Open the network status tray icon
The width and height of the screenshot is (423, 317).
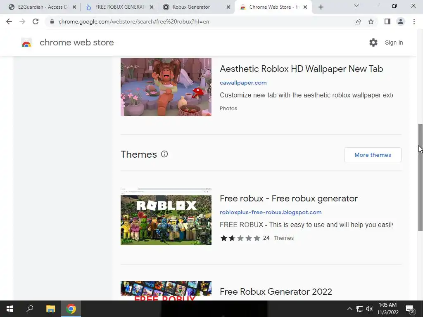(x=360, y=309)
